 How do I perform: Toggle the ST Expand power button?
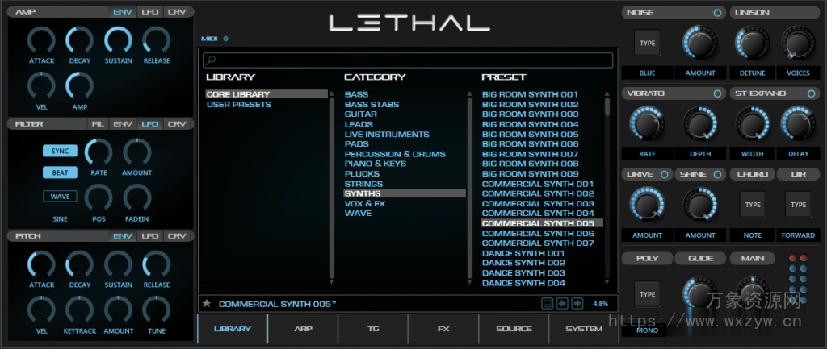pos(811,93)
